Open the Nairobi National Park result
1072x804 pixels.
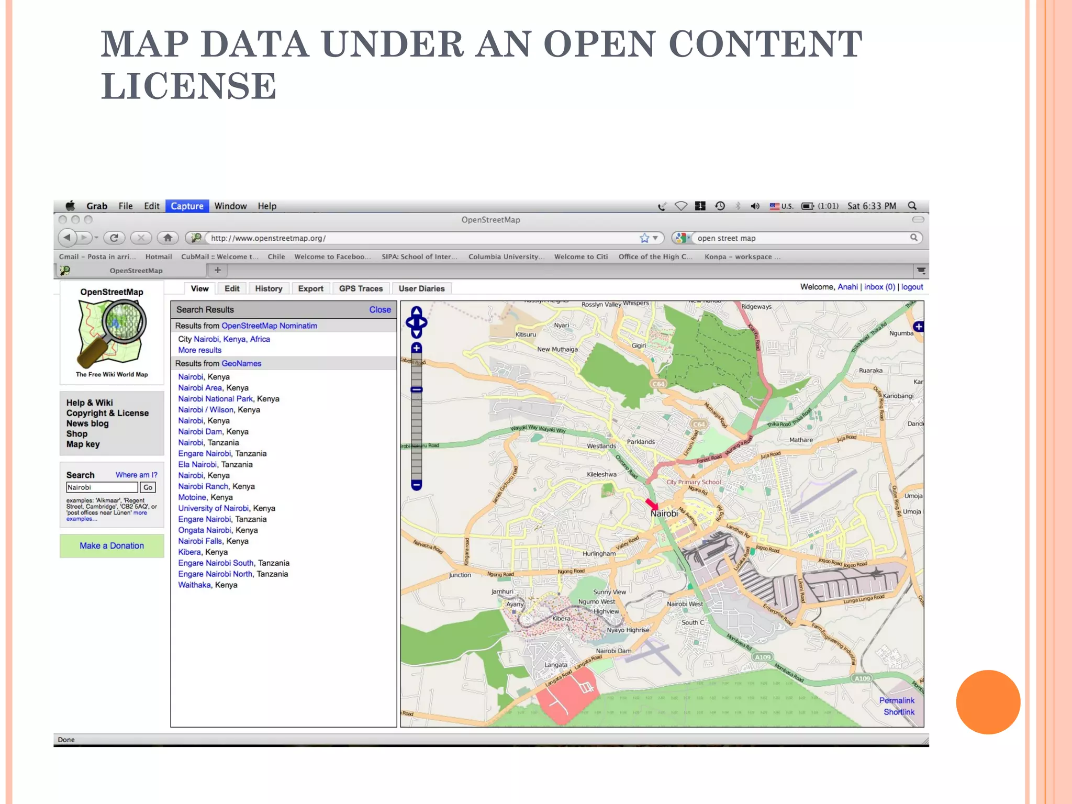(x=215, y=399)
